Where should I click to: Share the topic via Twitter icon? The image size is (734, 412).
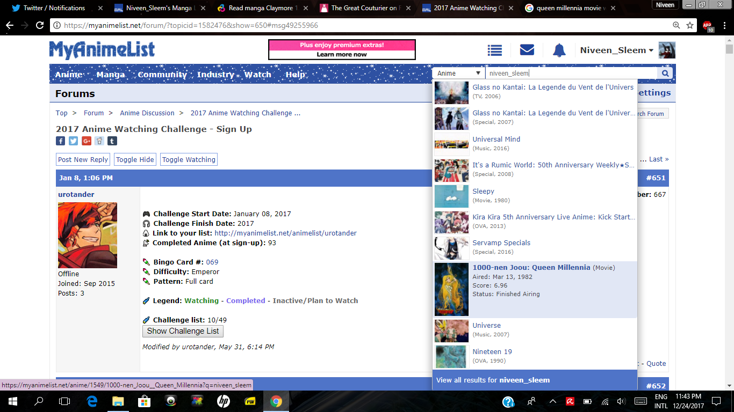pos(74,141)
